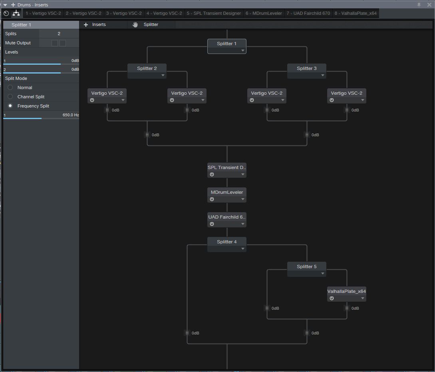Screen dimensions: 435x372
Task: Pin the Drums - Inserts window
Action: tap(419, 5)
